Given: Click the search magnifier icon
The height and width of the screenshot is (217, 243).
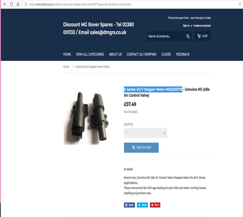Looking at the screenshot, I should pos(188,36).
